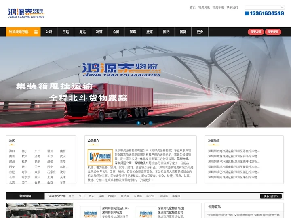The width and height of the screenshot is (291, 218).
Task: Go to banner slide 1
Action: point(138,123)
